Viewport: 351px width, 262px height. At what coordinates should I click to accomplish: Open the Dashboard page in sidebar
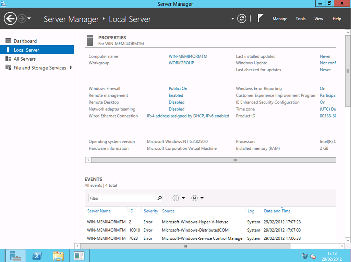pos(25,41)
